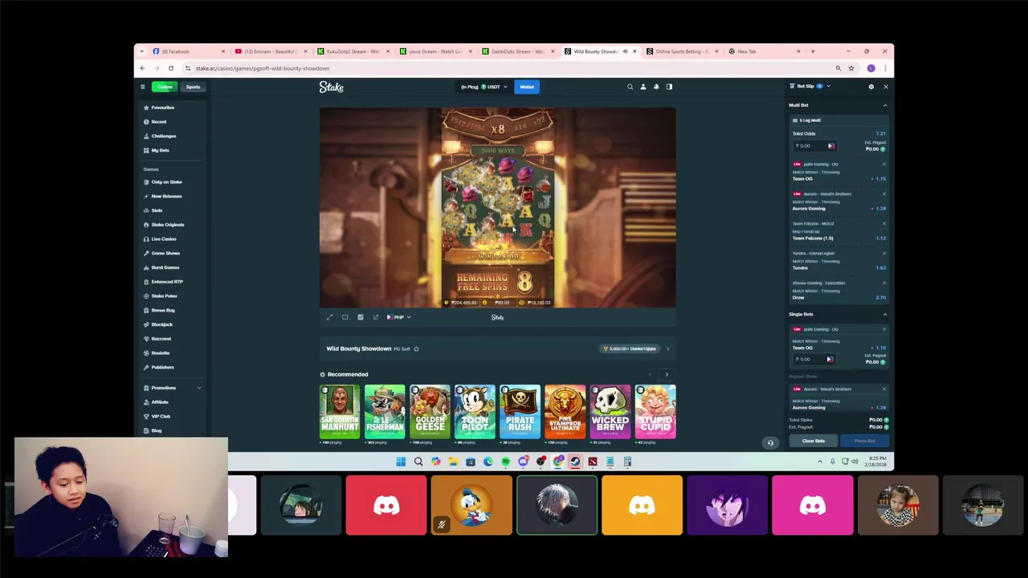Open the hamburger menu in Stake sidebar
Screen dimensions: 1028x578
(x=143, y=87)
